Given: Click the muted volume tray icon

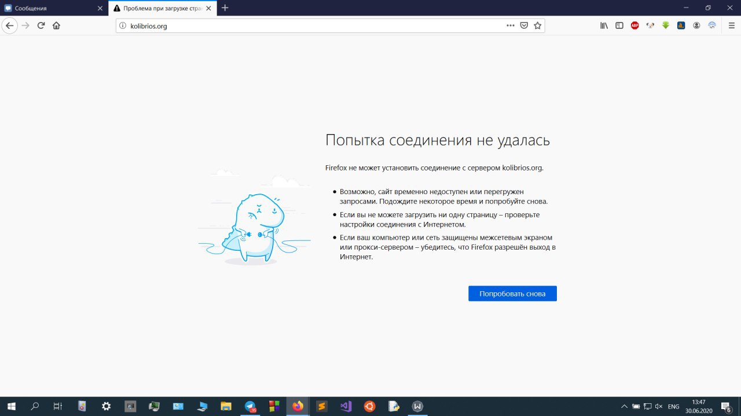Looking at the screenshot, I should click(x=659, y=406).
